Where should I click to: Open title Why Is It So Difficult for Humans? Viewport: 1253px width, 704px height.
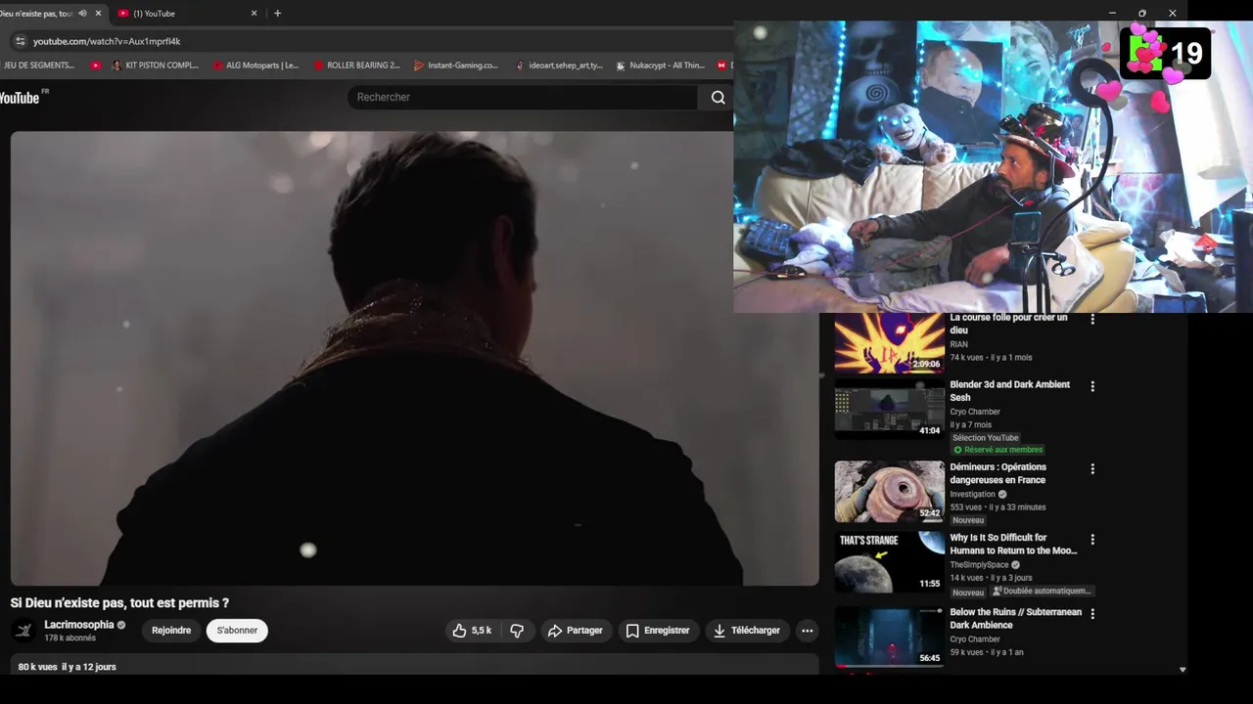1013,544
